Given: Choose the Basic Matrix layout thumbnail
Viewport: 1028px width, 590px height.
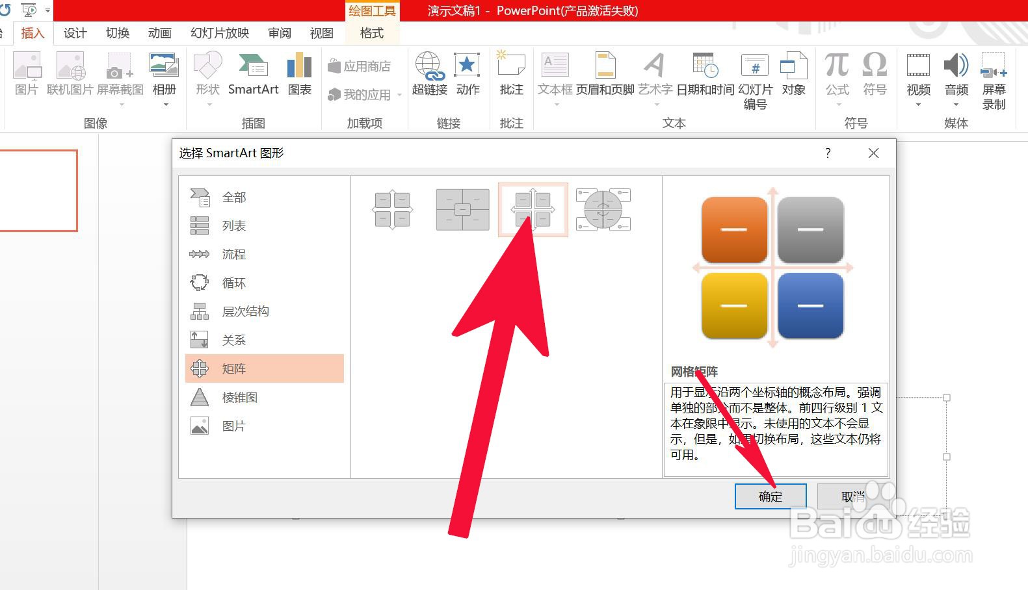Looking at the screenshot, I should (393, 209).
